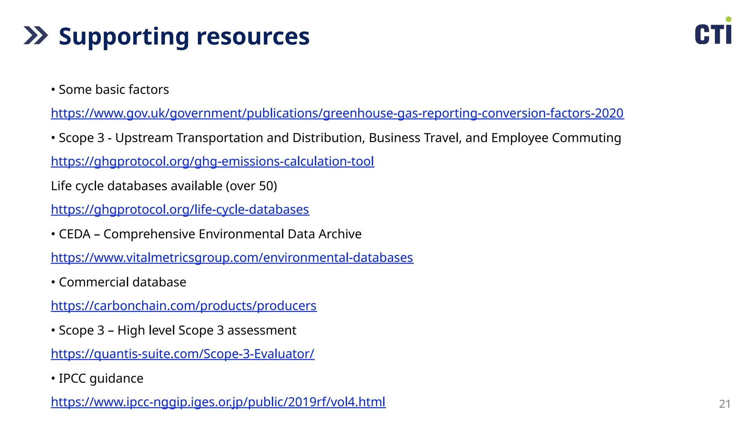This screenshot has width=754, height=424.
Task: Click the "Commercial database" bullet text
Action: pyautogui.click(x=122, y=282)
